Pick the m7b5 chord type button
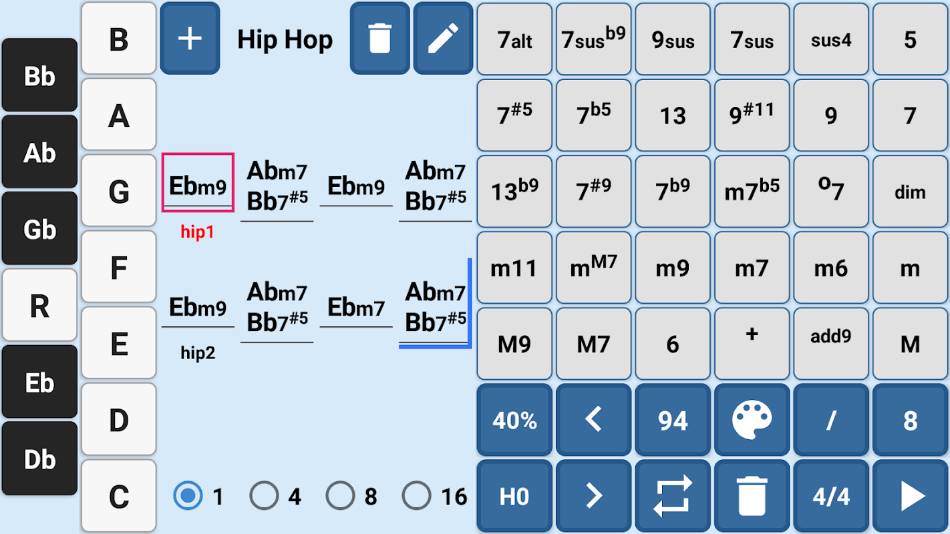This screenshot has width=950, height=534. (x=752, y=192)
